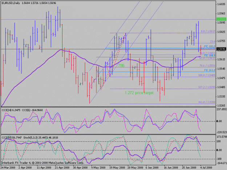Click the Fibonacci level label '23.6'
The image size is (227, 170).
point(212,41)
